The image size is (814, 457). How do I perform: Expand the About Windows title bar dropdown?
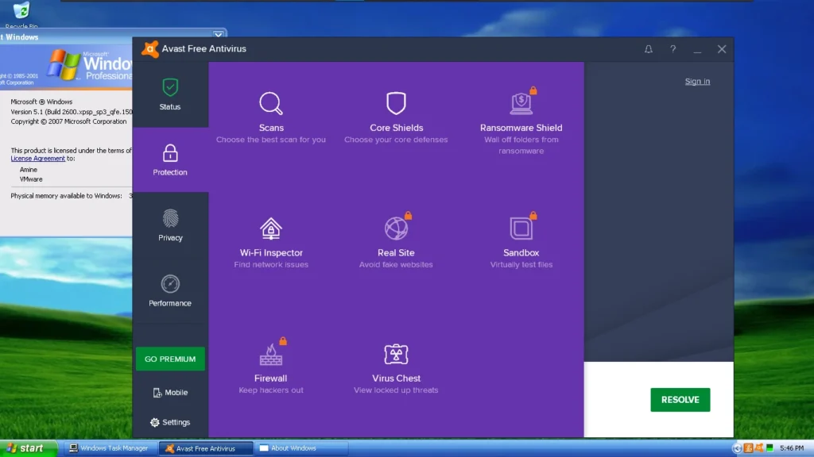217,35
